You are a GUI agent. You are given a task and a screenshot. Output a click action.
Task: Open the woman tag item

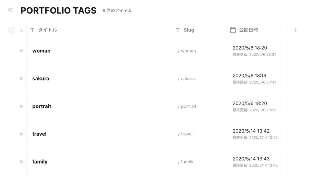(x=41, y=51)
